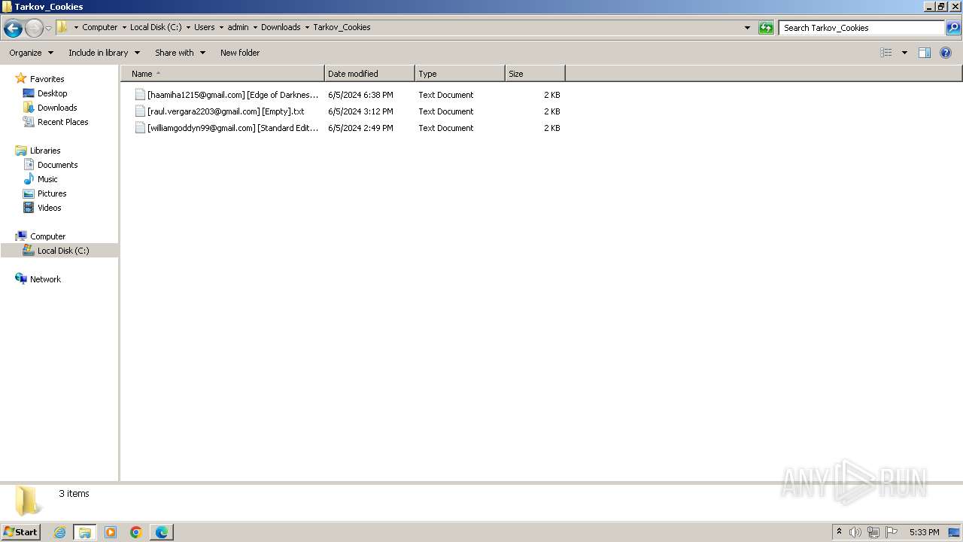Viewport: 963px width, 542px height.
Task: Click the 6/5/2024 3:12 PM date cell
Action: tap(360, 111)
